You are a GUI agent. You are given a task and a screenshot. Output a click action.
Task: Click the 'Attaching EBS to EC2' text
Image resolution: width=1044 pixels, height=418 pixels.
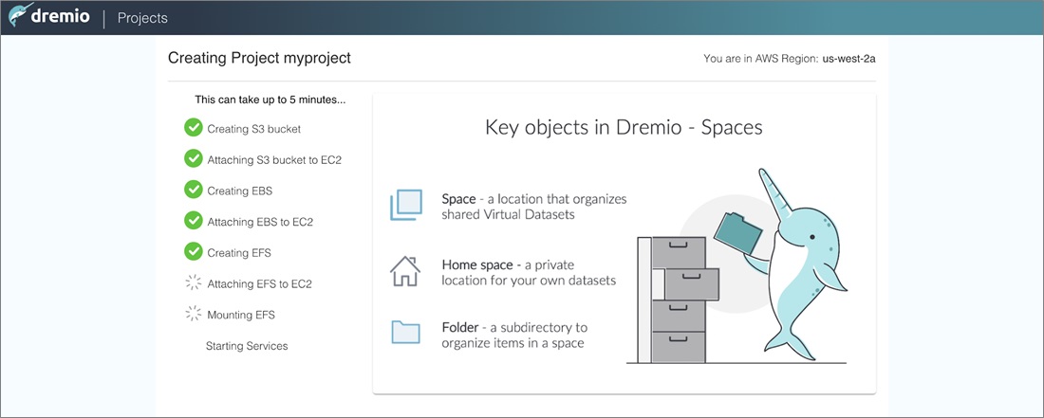click(260, 222)
